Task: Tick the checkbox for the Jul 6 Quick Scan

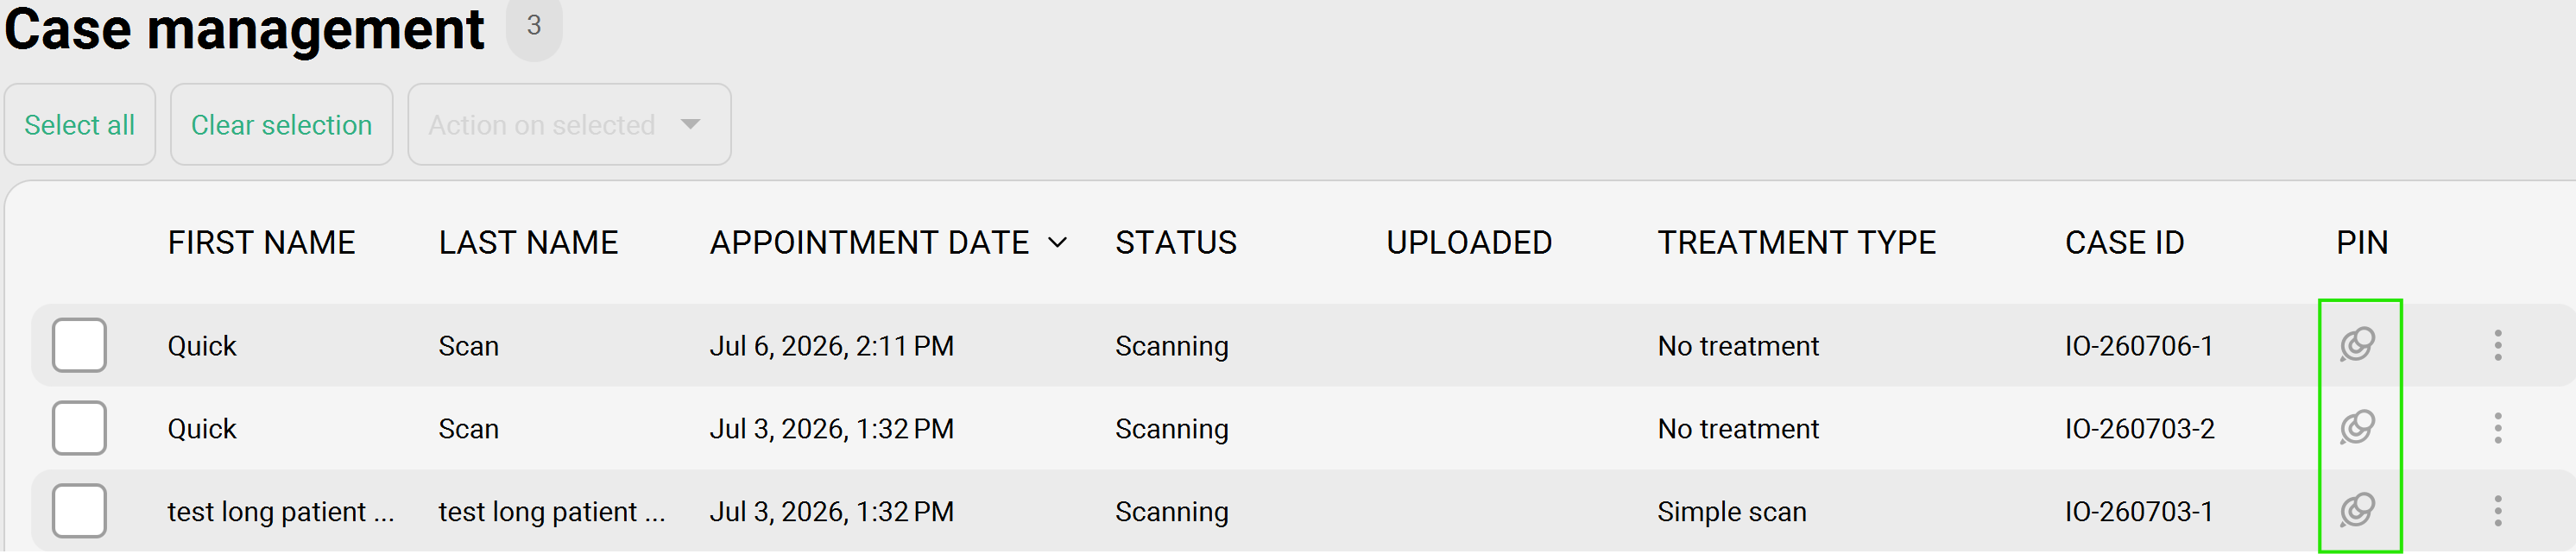Action: click(x=79, y=346)
